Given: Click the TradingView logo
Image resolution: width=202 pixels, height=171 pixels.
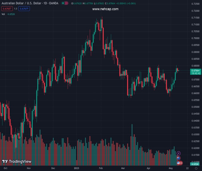Looking at the screenshot, I should (17, 162).
